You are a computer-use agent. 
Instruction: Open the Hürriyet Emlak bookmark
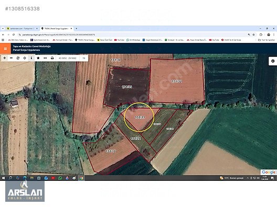coord(62,40)
